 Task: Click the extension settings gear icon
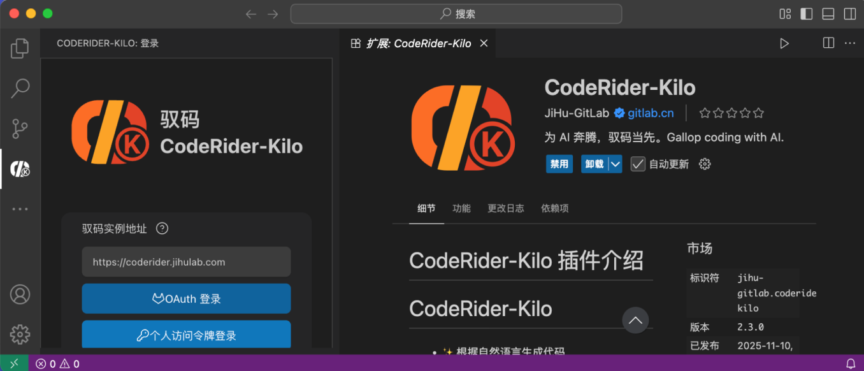(x=704, y=164)
